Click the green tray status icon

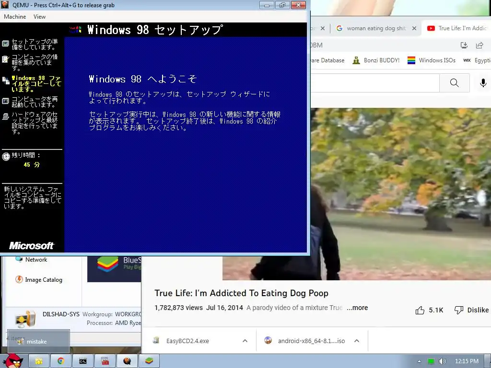(x=431, y=361)
